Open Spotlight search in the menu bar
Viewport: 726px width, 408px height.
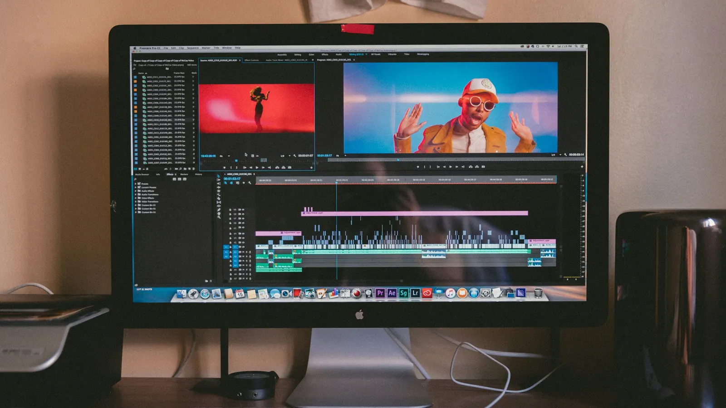[576, 46]
